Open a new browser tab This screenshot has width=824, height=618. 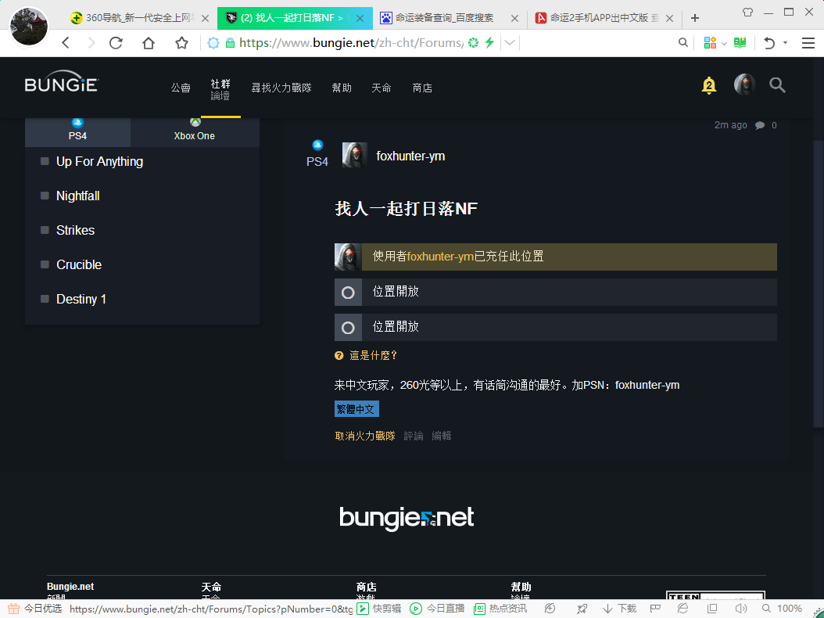coord(695,18)
